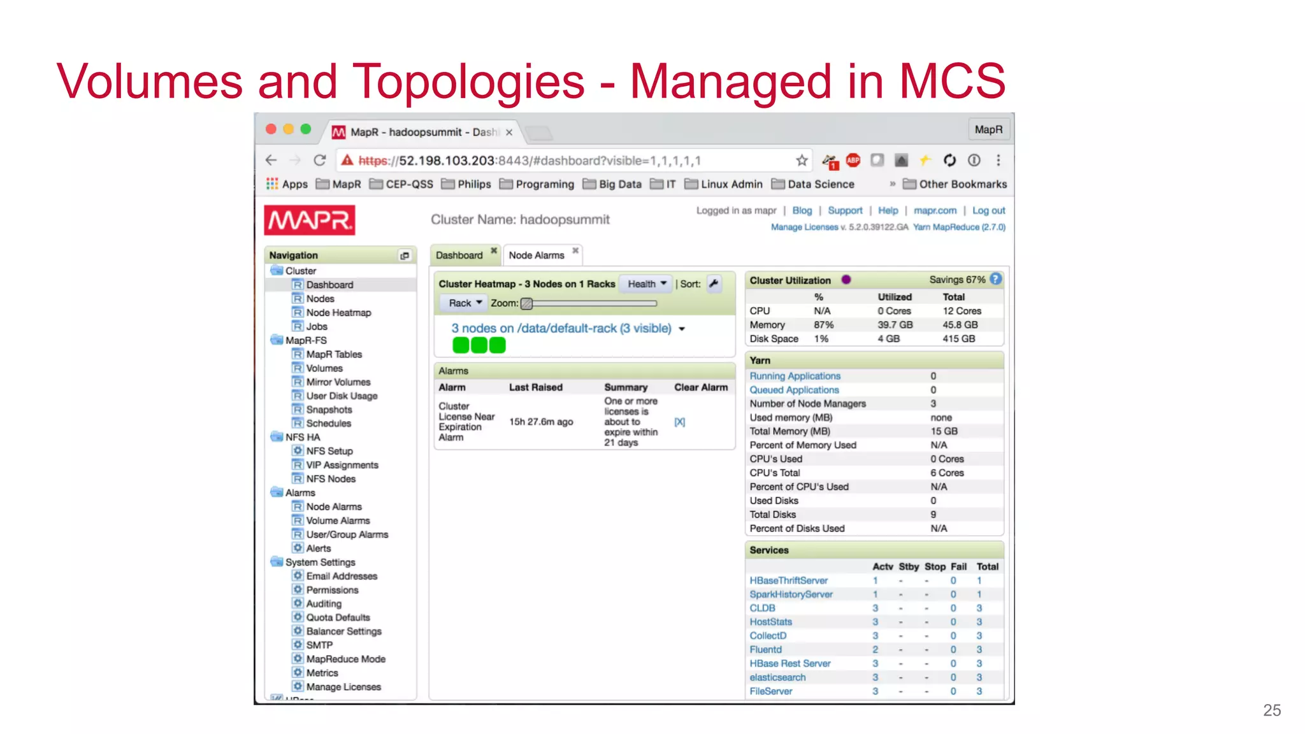1305x734 pixels.
Task: Close the Dashboard tab with its x
Action: click(493, 250)
